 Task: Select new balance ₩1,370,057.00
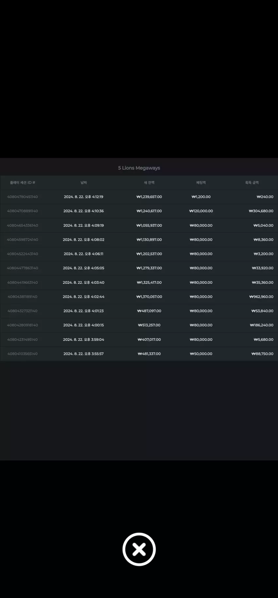(149, 297)
